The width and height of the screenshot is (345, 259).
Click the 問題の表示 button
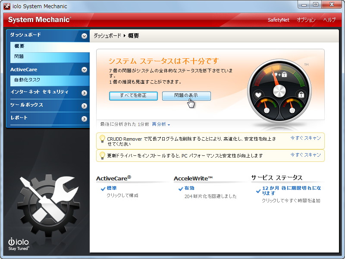click(186, 96)
